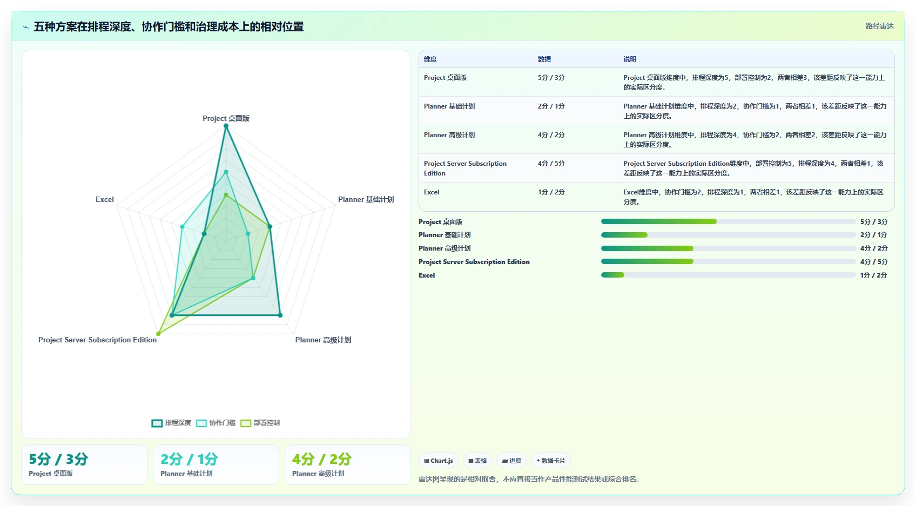The width and height of the screenshot is (916, 506).
Task: Click the 1分 / 2分 value in the table
Action: tap(551, 192)
